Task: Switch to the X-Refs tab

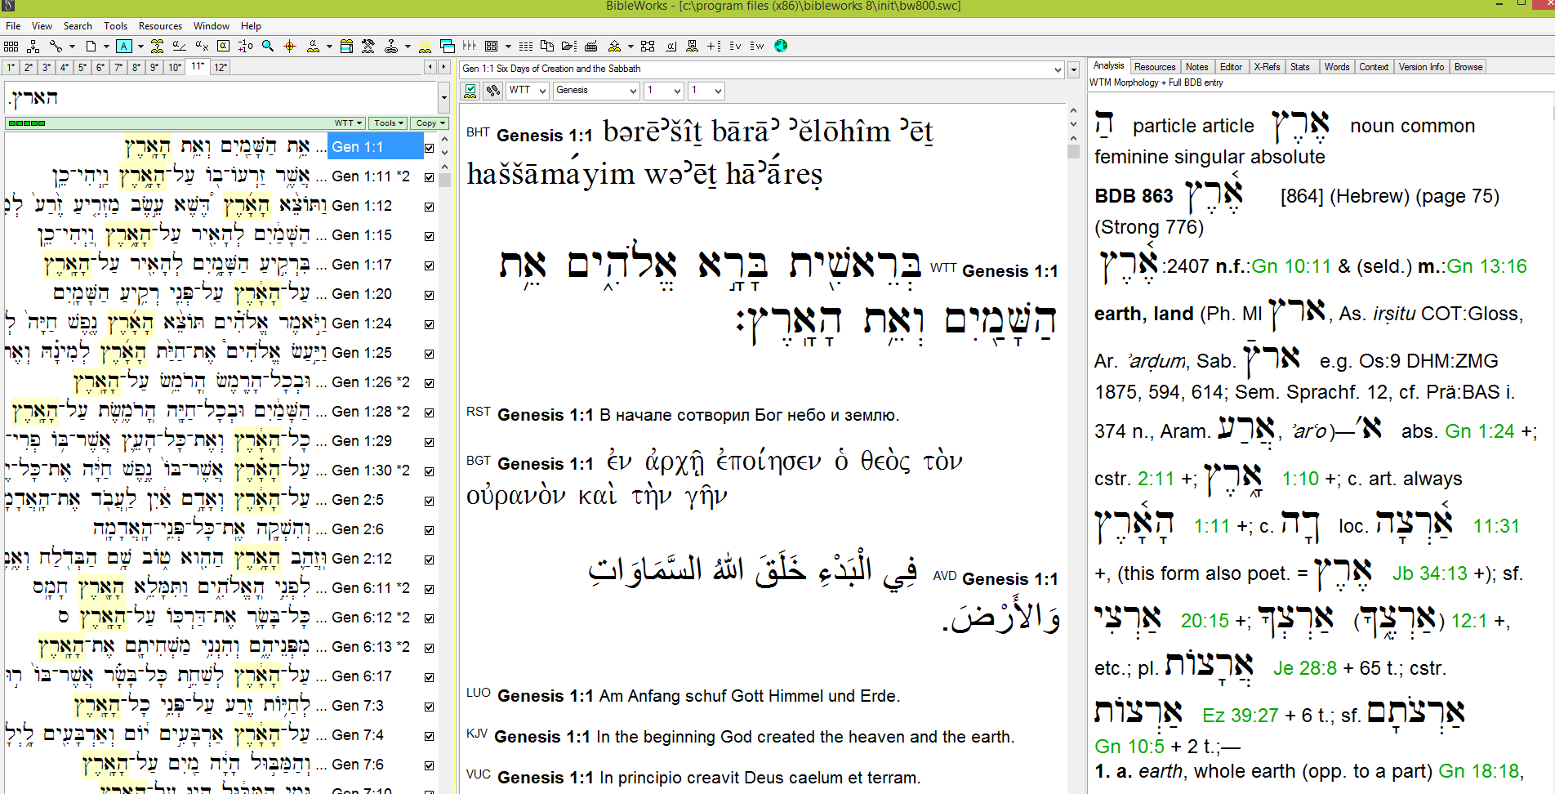Action: pyautogui.click(x=1267, y=67)
